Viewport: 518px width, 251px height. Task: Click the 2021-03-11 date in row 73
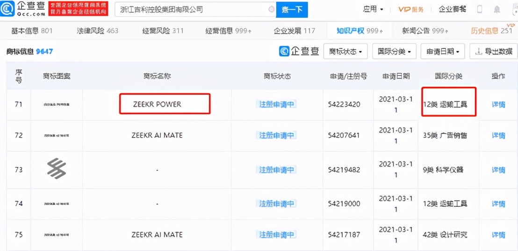(x=396, y=169)
